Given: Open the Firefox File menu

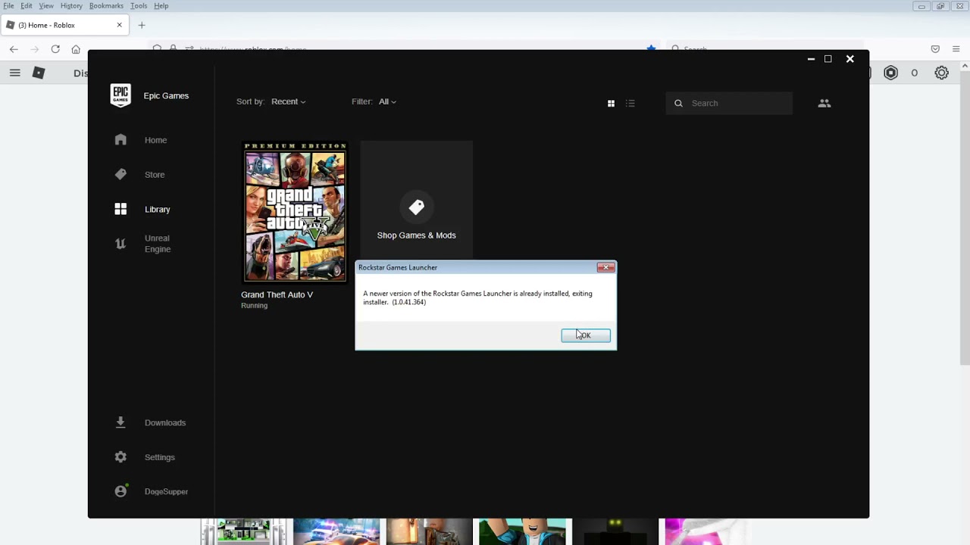Looking at the screenshot, I should 8,5.
